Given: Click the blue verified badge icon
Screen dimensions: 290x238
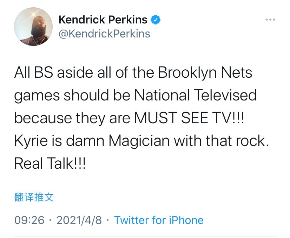Looking at the screenshot, I should point(156,20).
